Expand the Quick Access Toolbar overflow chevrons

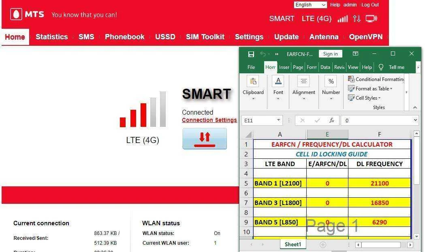click(277, 54)
